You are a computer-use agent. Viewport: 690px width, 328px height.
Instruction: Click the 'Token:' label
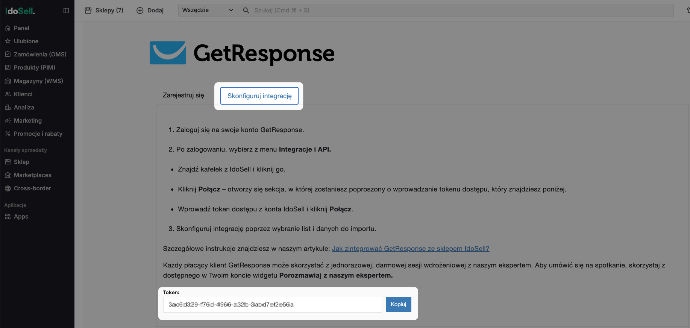pyautogui.click(x=171, y=292)
